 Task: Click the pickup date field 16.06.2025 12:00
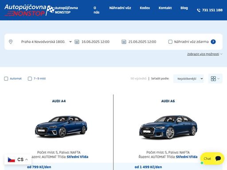(95, 42)
